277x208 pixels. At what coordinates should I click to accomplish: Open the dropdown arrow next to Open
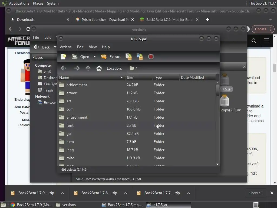95,57
